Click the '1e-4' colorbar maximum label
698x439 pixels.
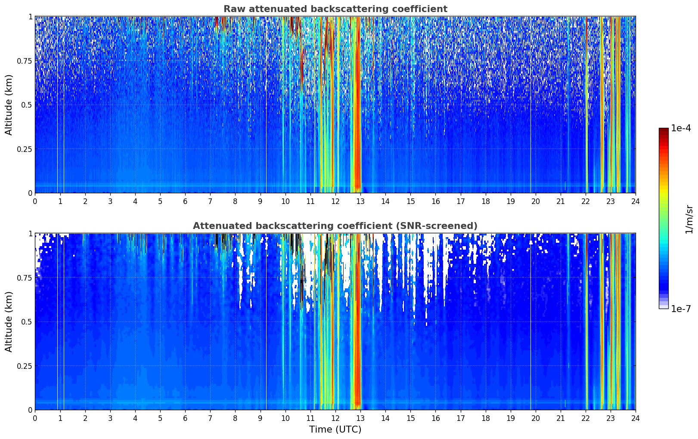click(x=681, y=128)
